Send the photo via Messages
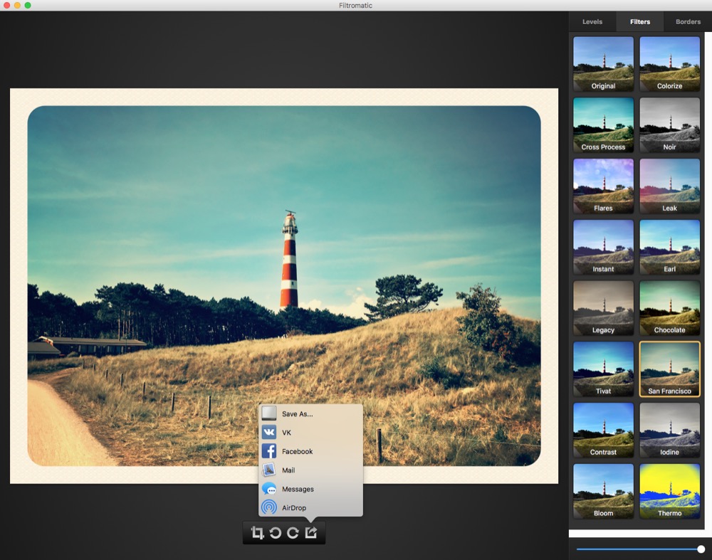The image size is (712, 560). pos(298,489)
